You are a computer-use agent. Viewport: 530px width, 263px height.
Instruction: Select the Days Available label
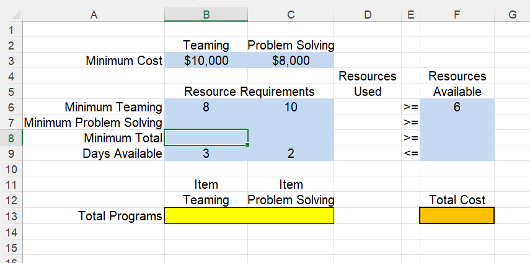(94, 153)
